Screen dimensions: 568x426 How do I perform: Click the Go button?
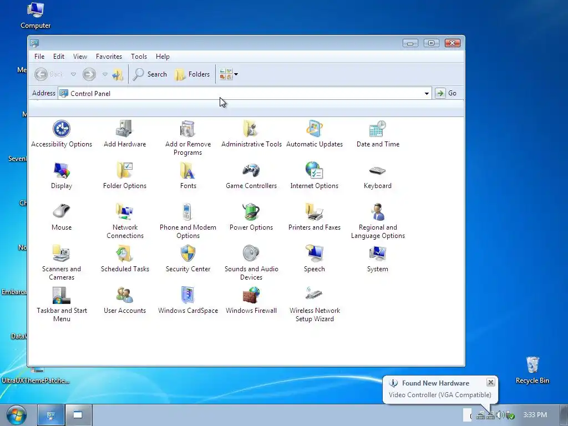(x=445, y=93)
